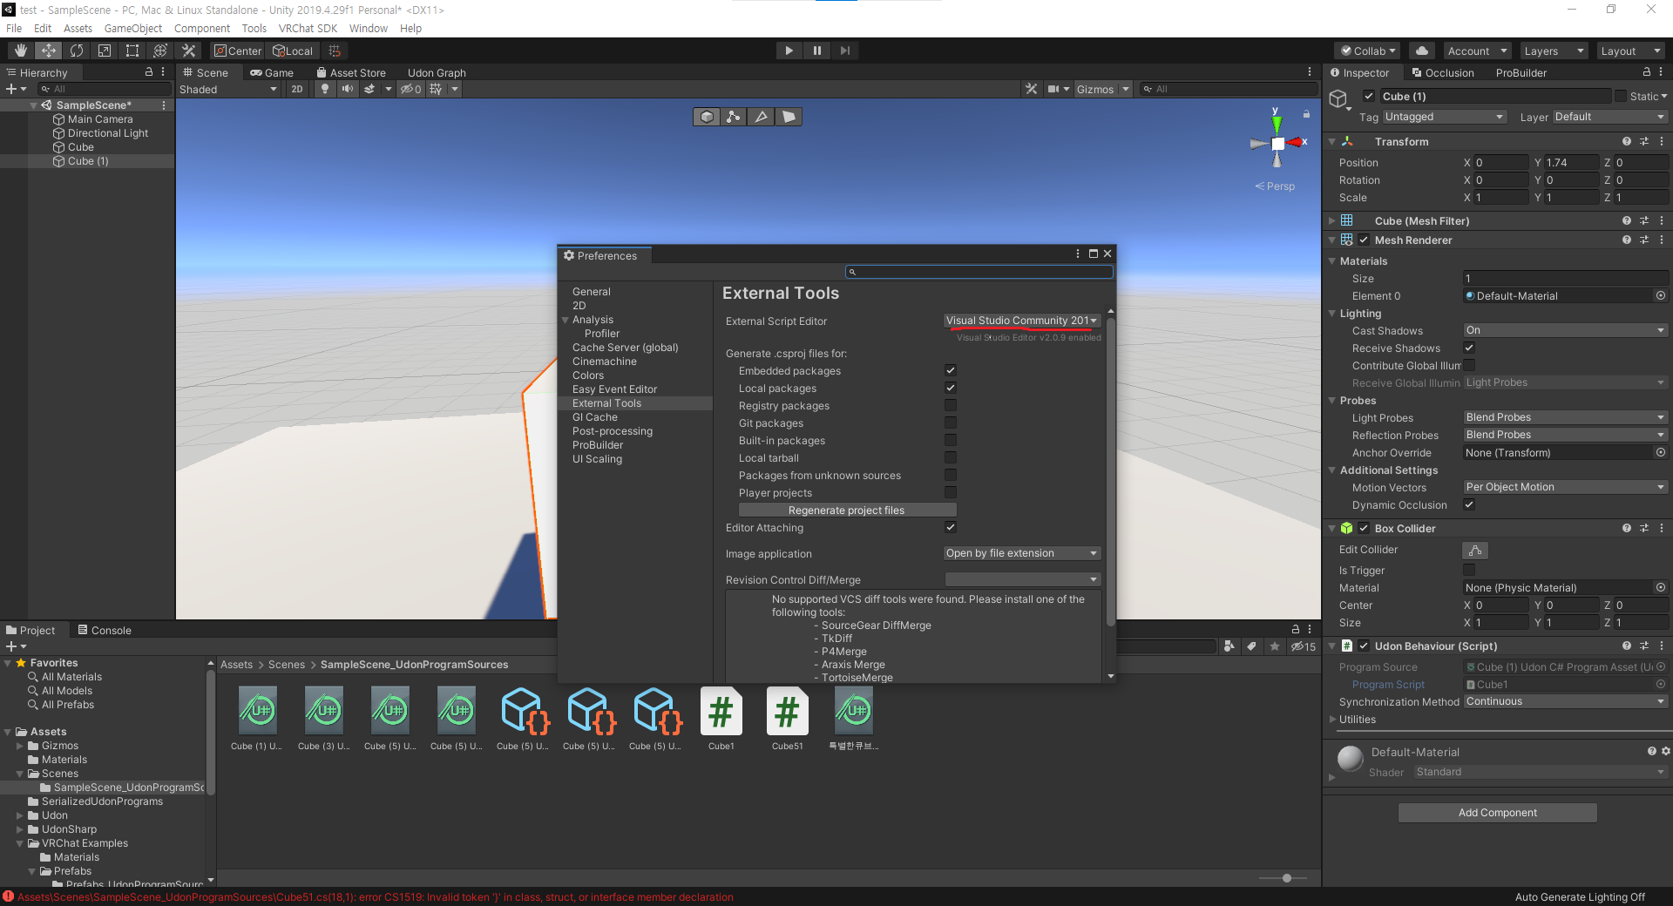Screen dimensions: 1673x906
Task: Click the Preferences search field
Action: pos(979,272)
